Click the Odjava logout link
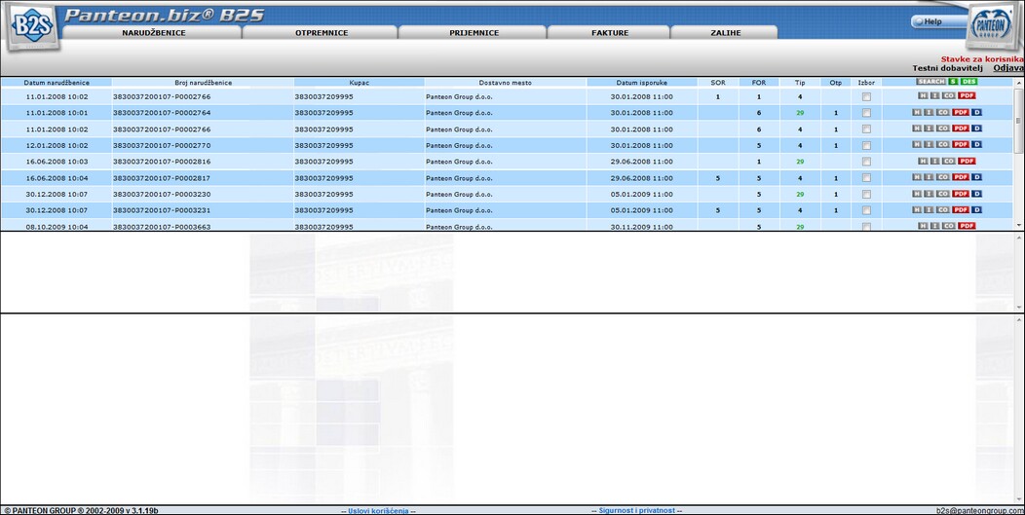The height and width of the screenshot is (515, 1025). pos(1008,68)
